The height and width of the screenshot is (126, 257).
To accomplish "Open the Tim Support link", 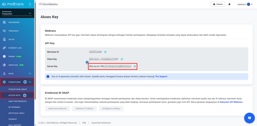I will pos(161,76).
